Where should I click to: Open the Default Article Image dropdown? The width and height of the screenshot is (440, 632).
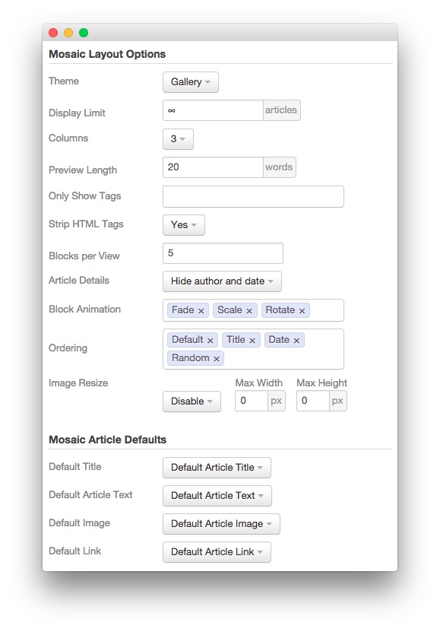pos(221,524)
